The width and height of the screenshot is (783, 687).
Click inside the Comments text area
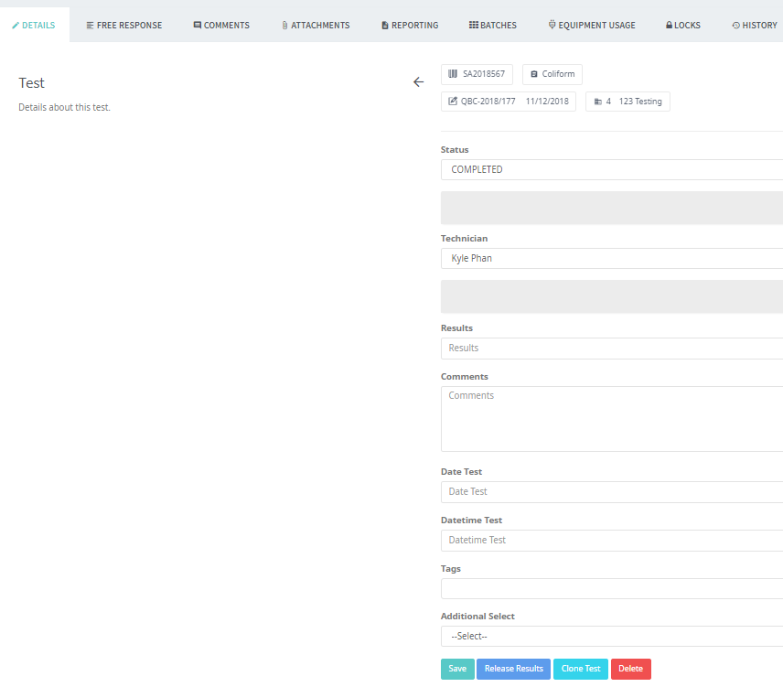click(x=611, y=418)
